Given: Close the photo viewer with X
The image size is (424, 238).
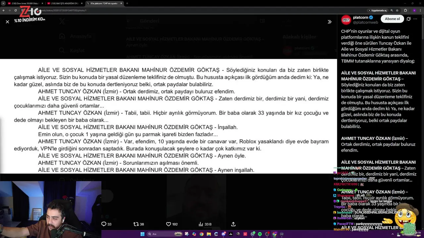Looking at the screenshot, I should tap(7, 22).
